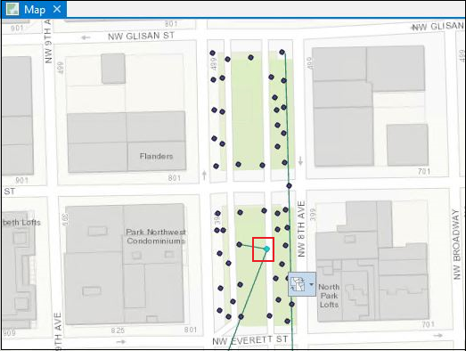466x351 pixels.
Task: Click the NW EVERETT ST street label
Action: click(x=250, y=340)
